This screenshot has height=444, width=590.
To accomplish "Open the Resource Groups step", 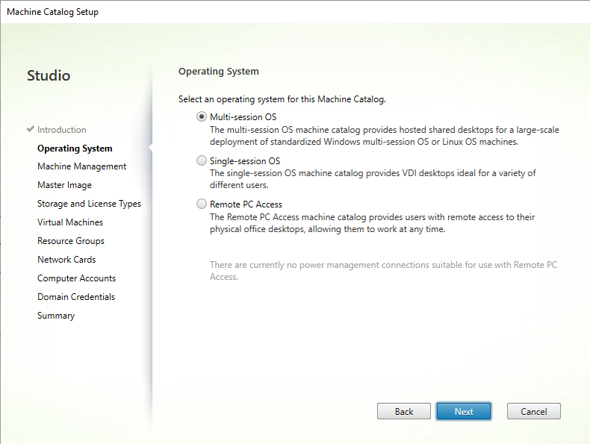I will [x=71, y=241].
